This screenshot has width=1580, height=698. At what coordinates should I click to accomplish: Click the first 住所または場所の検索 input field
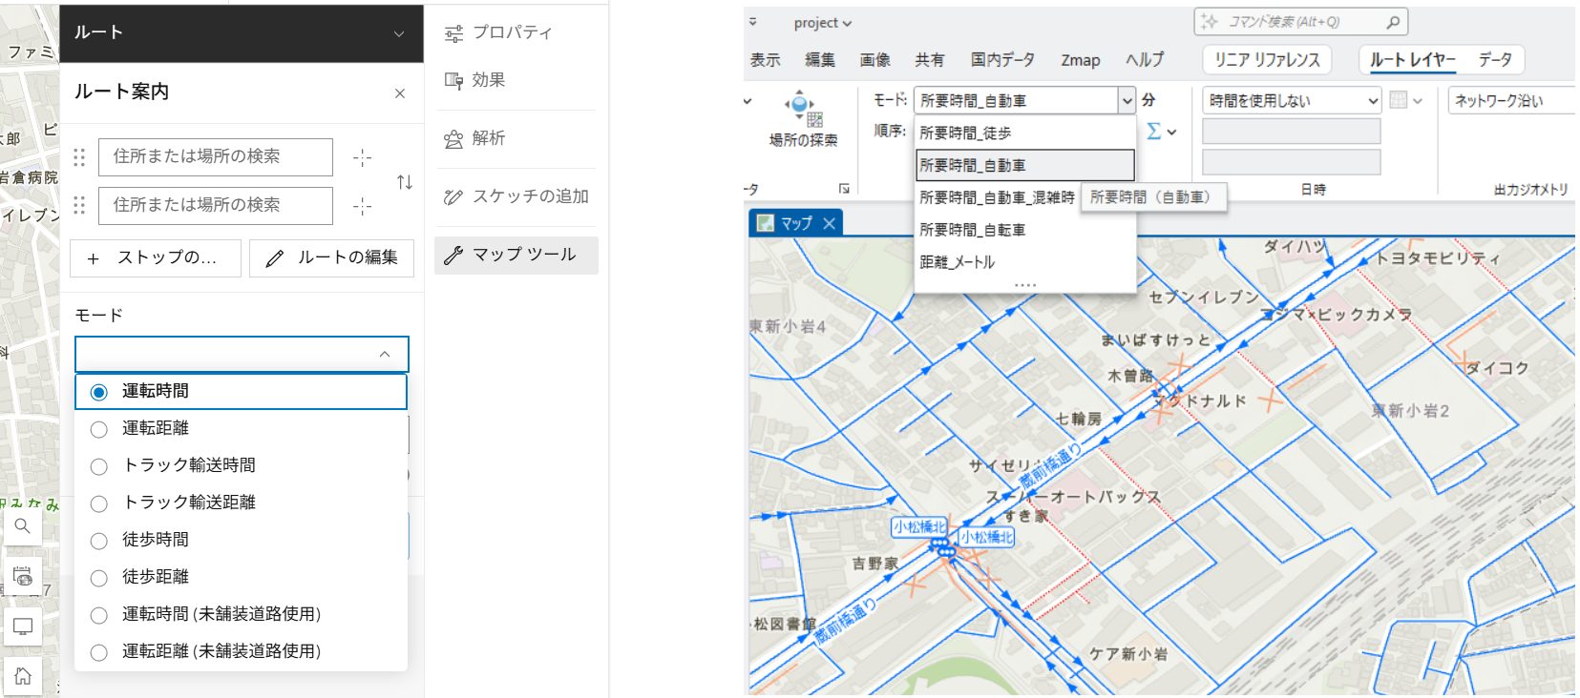coord(215,156)
